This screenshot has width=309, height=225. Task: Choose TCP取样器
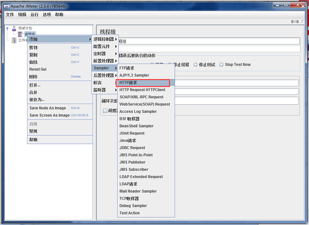click(x=146, y=199)
